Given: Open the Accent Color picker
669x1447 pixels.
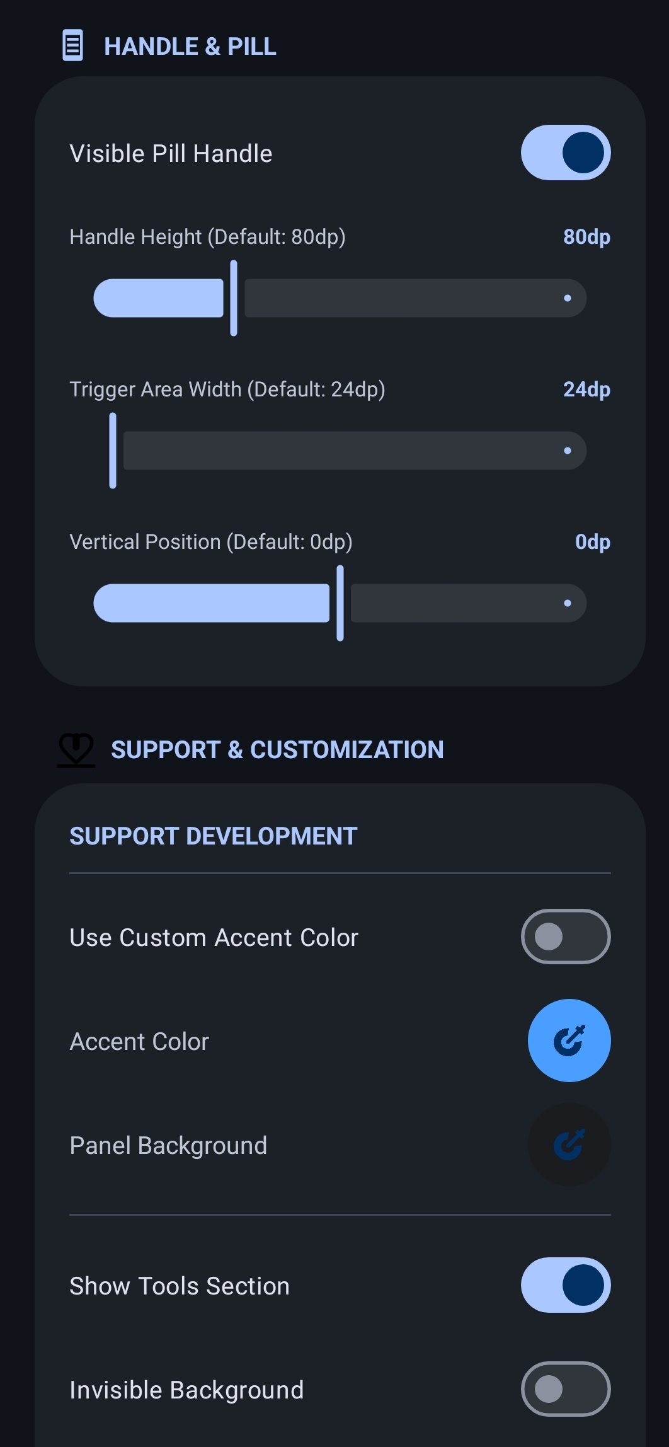Looking at the screenshot, I should [x=569, y=1041].
